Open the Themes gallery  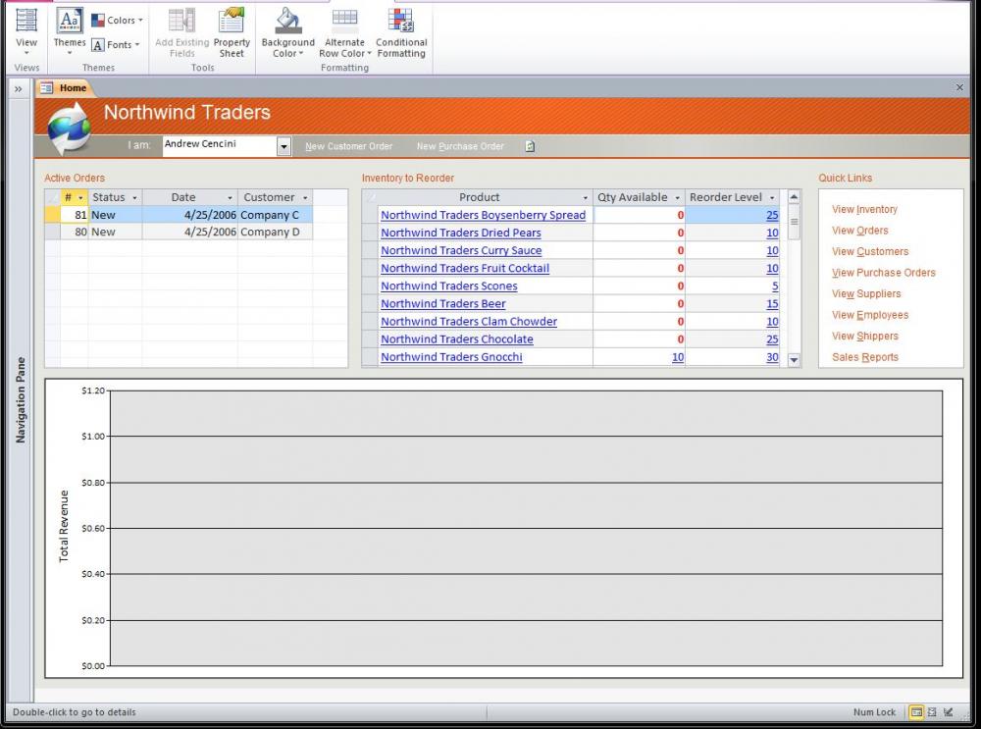70,29
